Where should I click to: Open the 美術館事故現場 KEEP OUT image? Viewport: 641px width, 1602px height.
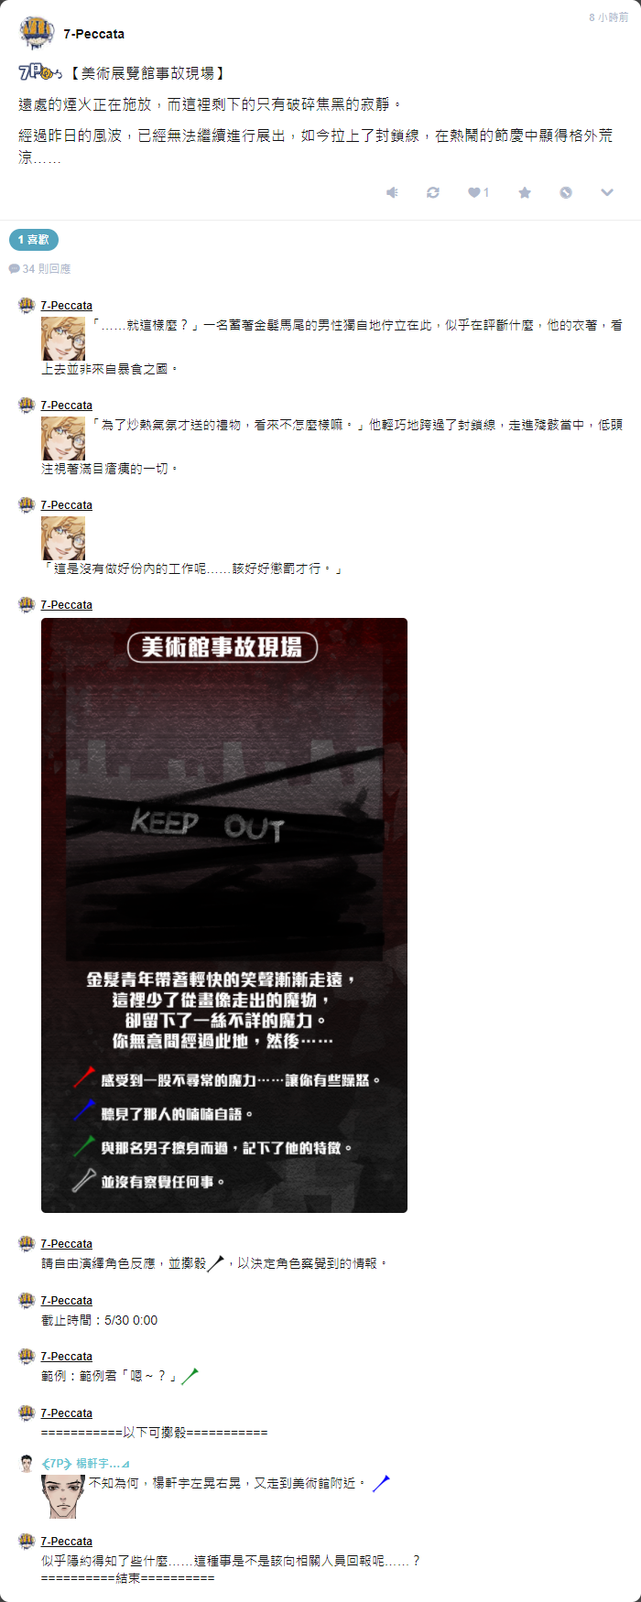pos(224,915)
